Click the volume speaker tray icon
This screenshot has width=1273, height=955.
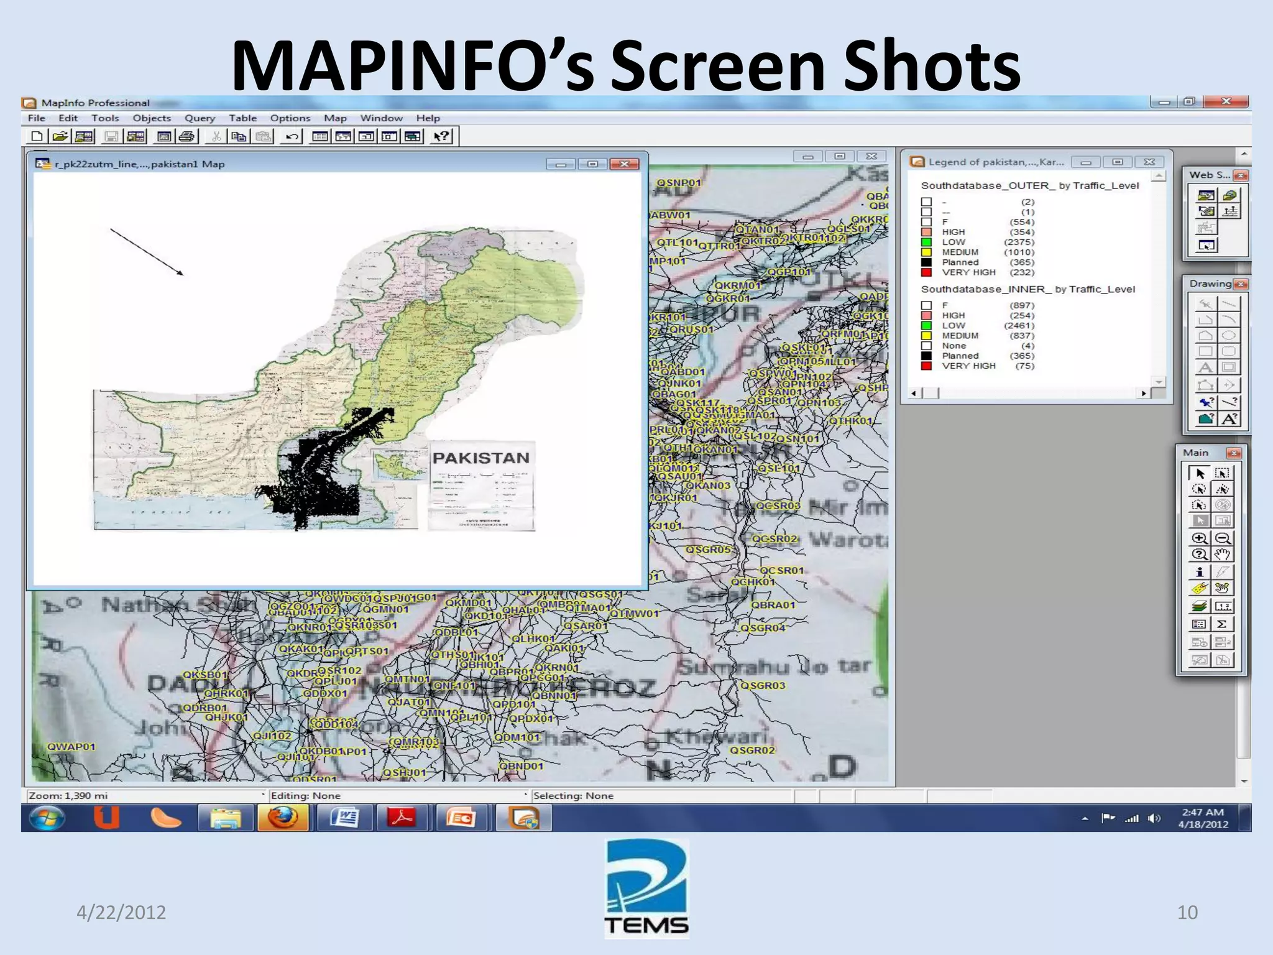(x=1154, y=819)
